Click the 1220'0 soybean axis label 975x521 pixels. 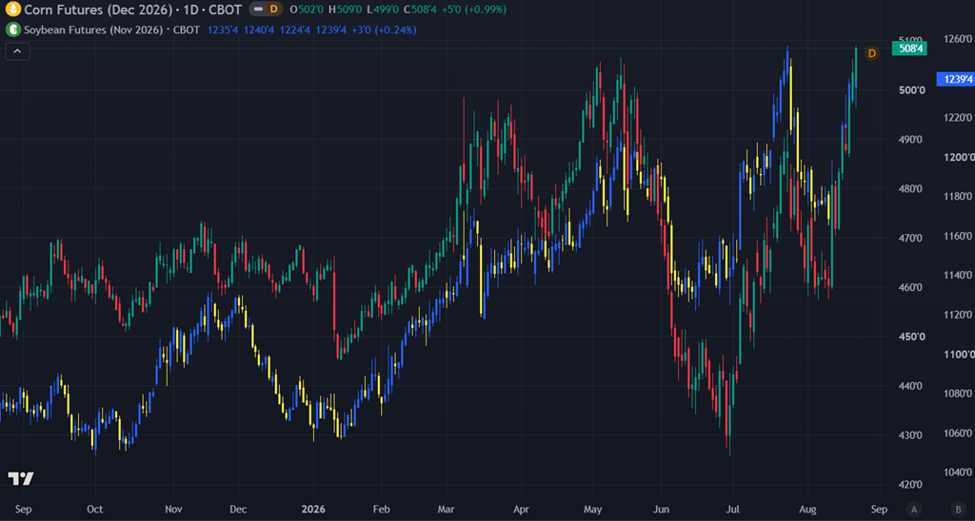click(x=958, y=117)
